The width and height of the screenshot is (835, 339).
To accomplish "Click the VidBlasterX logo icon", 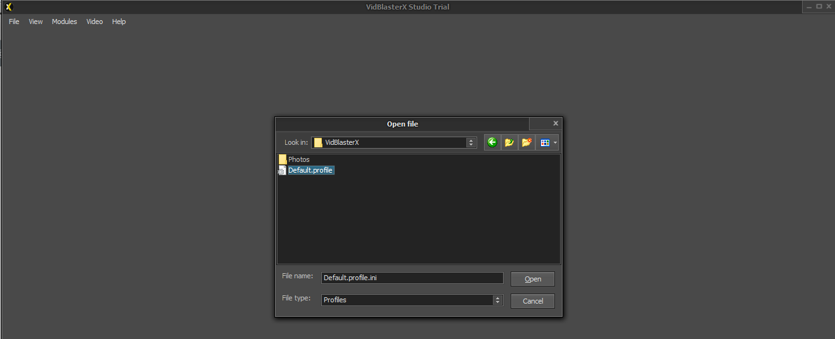I will click(8, 7).
